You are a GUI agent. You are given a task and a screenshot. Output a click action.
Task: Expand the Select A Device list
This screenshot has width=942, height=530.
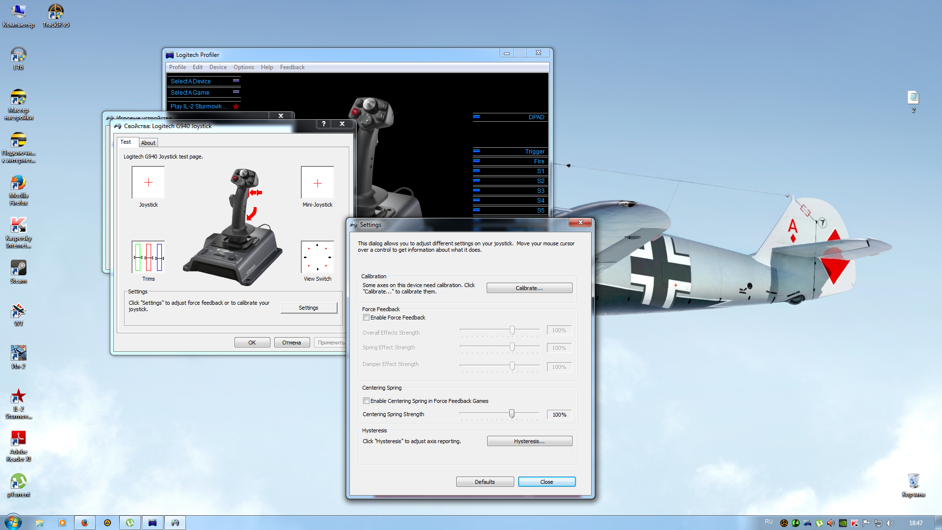204,81
